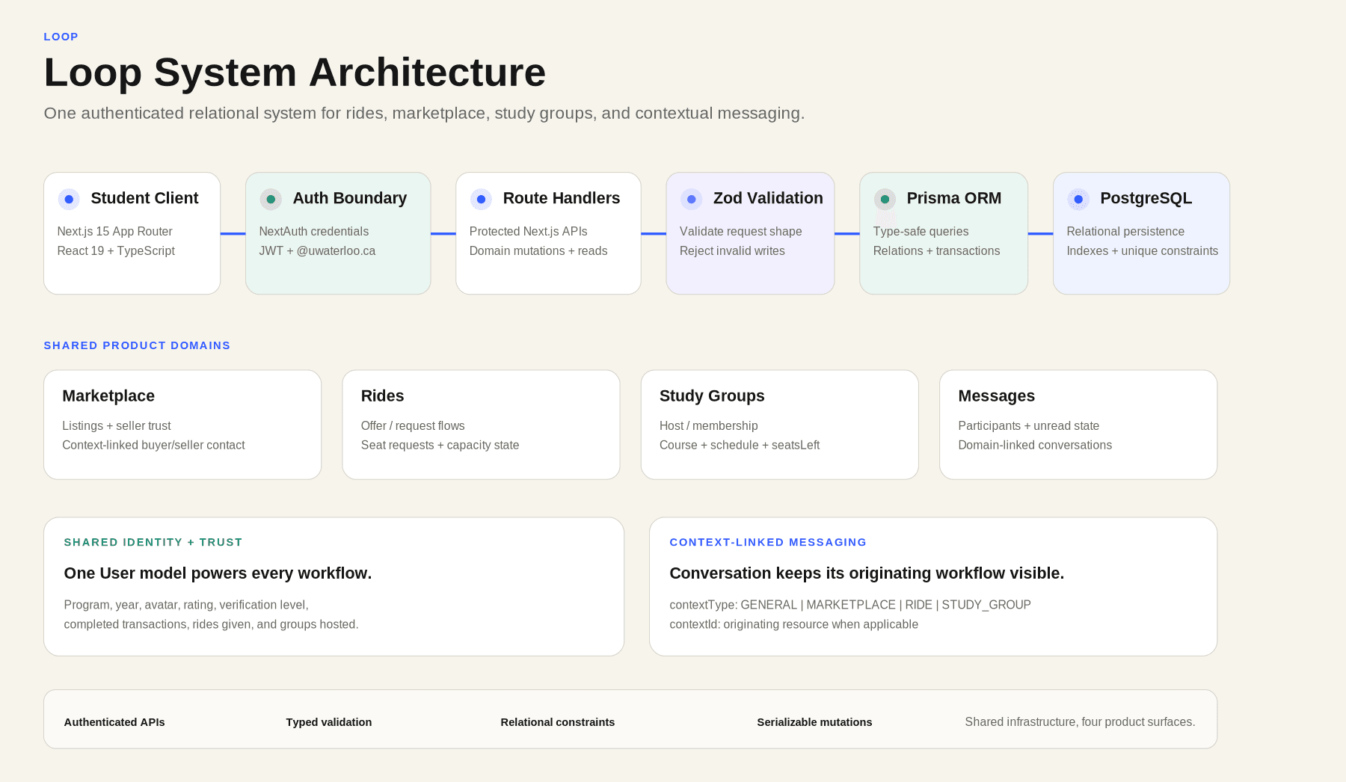The height and width of the screenshot is (782, 1346).
Task: Click 'Listings + seller trust' text
Action: tap(117, 426)
